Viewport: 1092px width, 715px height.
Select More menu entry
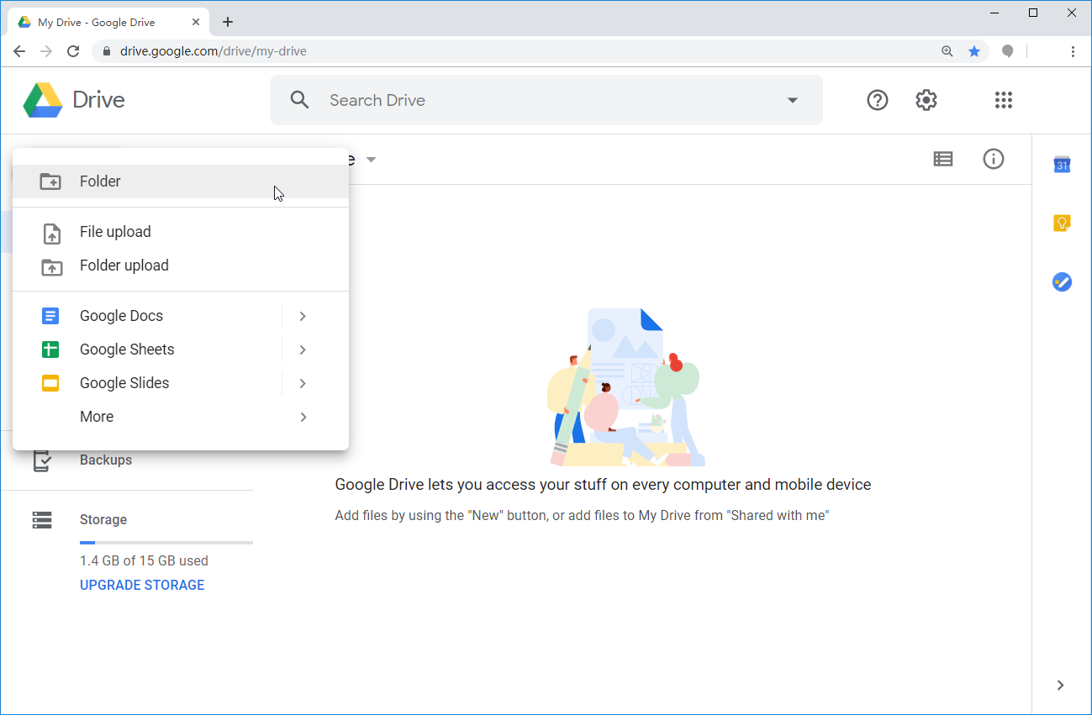coord(181,417)
